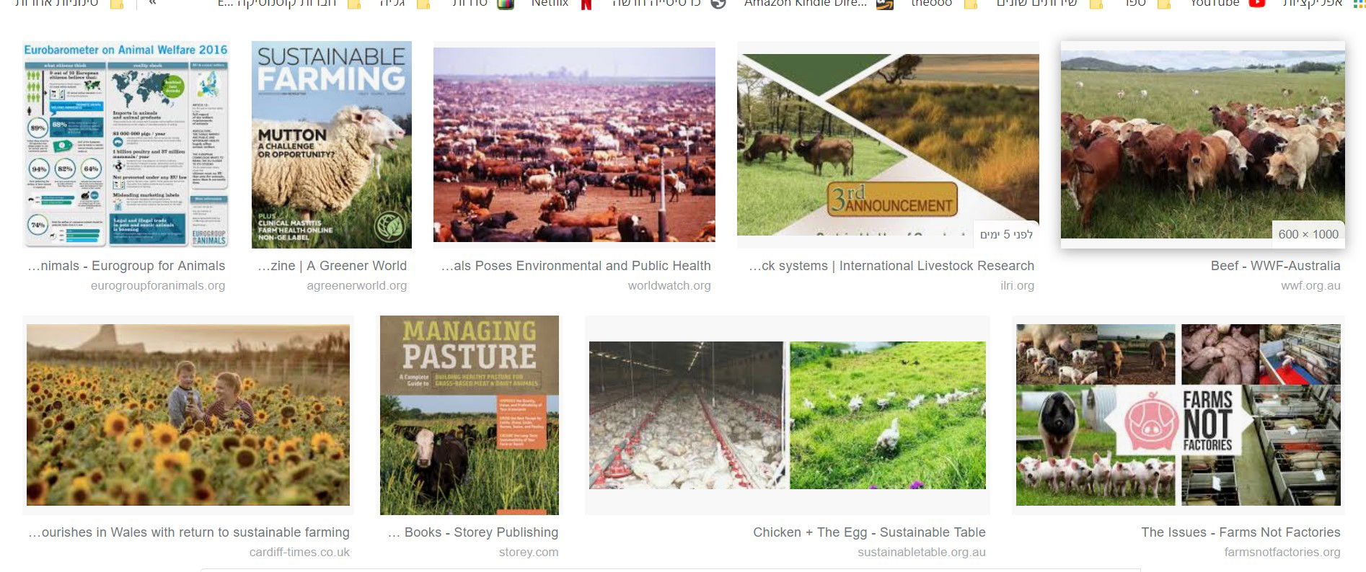
Task: Visit the worldwatch.org source link
Action: click(669, 285)
